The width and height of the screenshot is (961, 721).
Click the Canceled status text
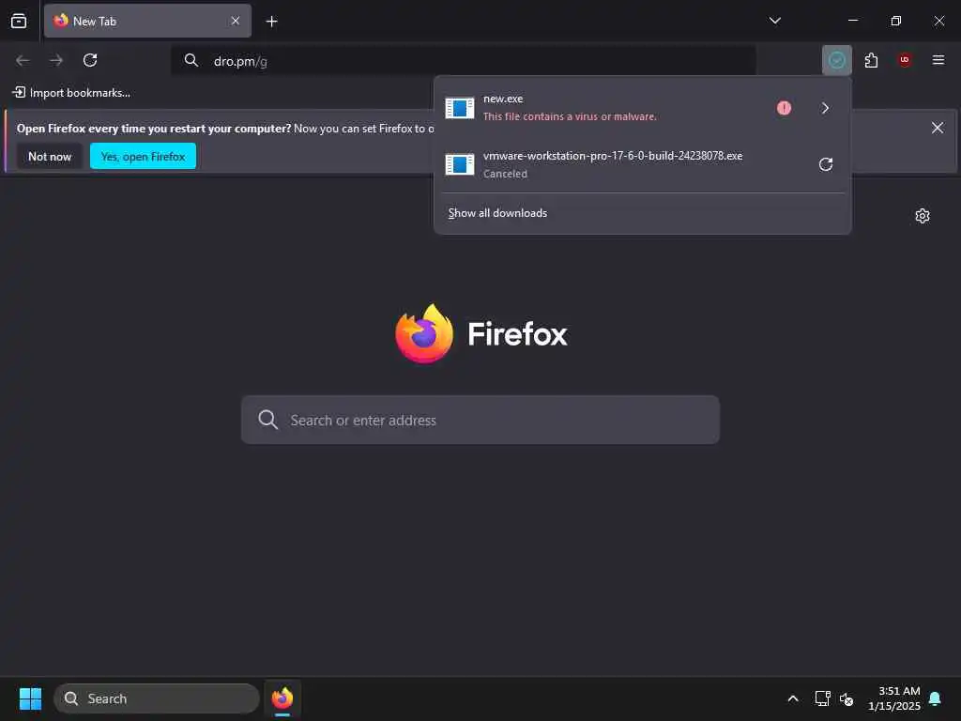coord(505,174)
